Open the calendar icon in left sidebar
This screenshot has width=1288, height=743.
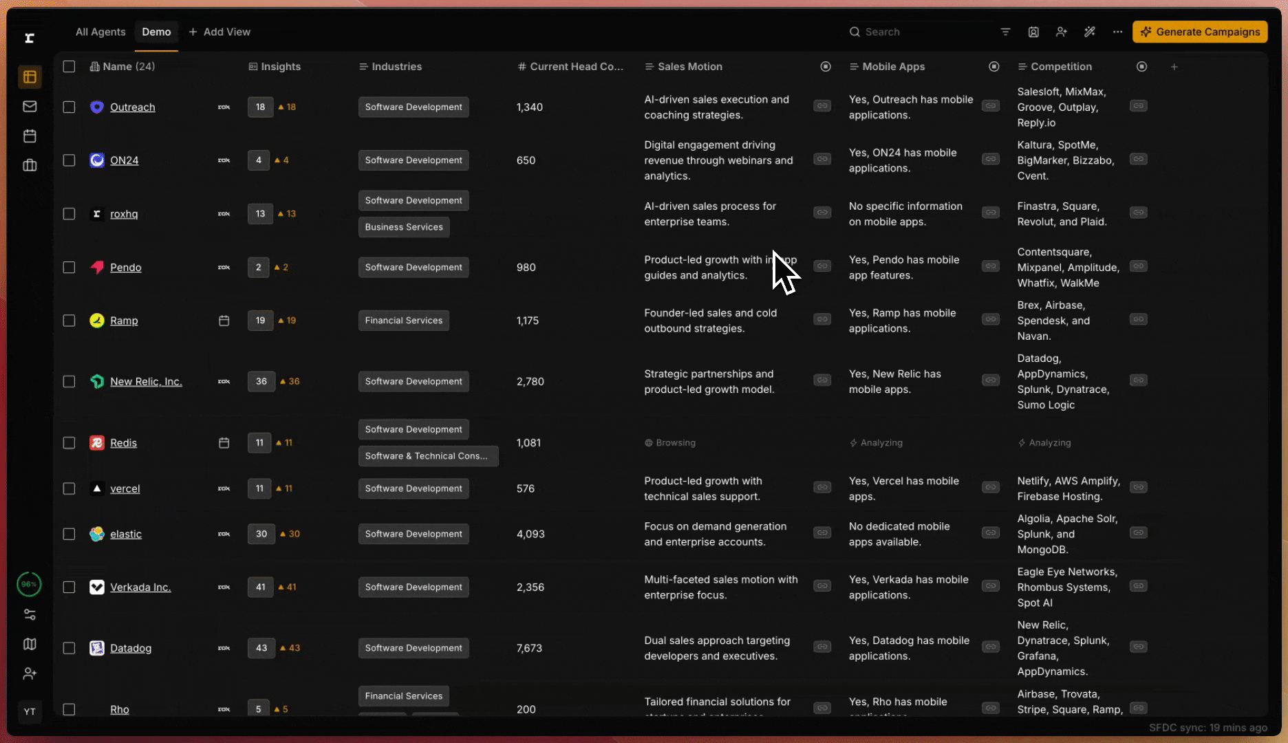tap(30, 136)
